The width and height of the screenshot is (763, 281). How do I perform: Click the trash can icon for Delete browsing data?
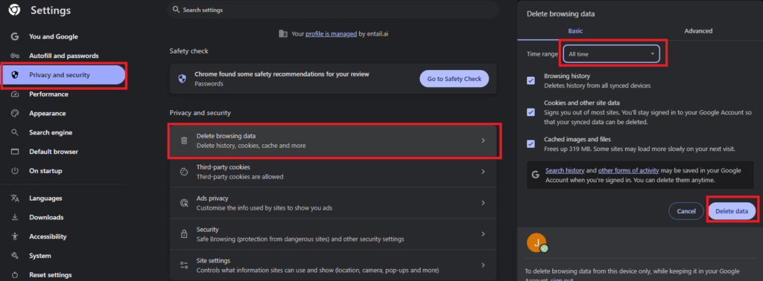tap(184, 140)
